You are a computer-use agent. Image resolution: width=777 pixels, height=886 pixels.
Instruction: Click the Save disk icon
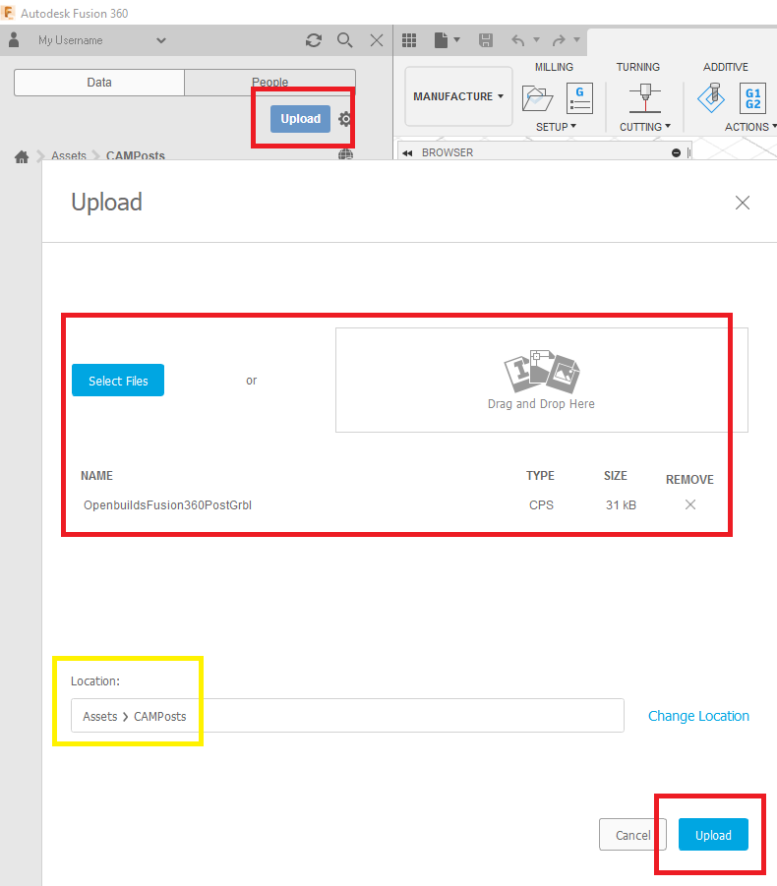point(486,40)
